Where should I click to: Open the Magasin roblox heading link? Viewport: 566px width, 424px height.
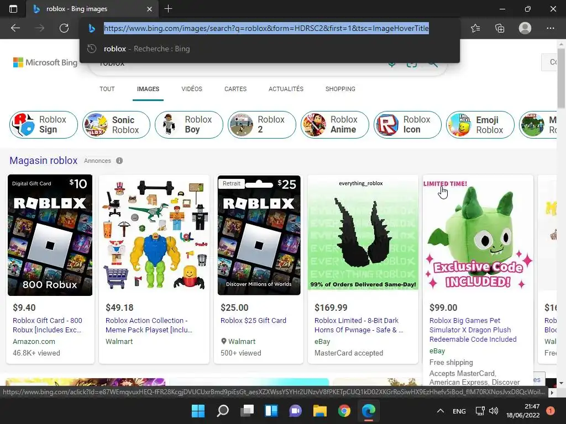43,161
